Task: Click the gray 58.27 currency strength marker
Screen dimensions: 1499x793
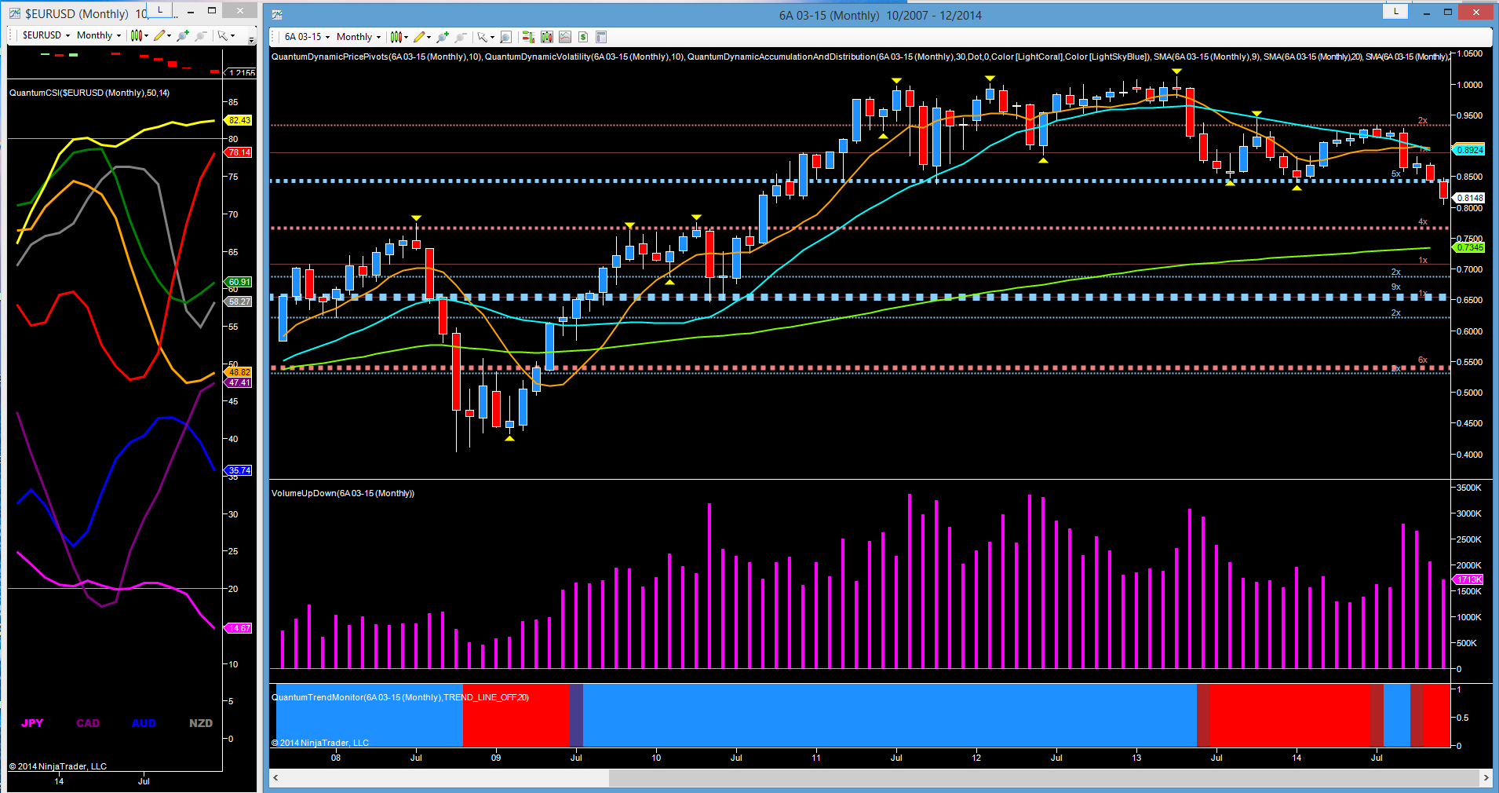Action: point(239,301)
